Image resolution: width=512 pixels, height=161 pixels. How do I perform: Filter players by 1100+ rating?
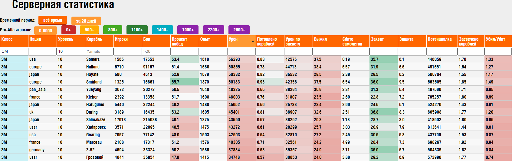click(137, 30)
